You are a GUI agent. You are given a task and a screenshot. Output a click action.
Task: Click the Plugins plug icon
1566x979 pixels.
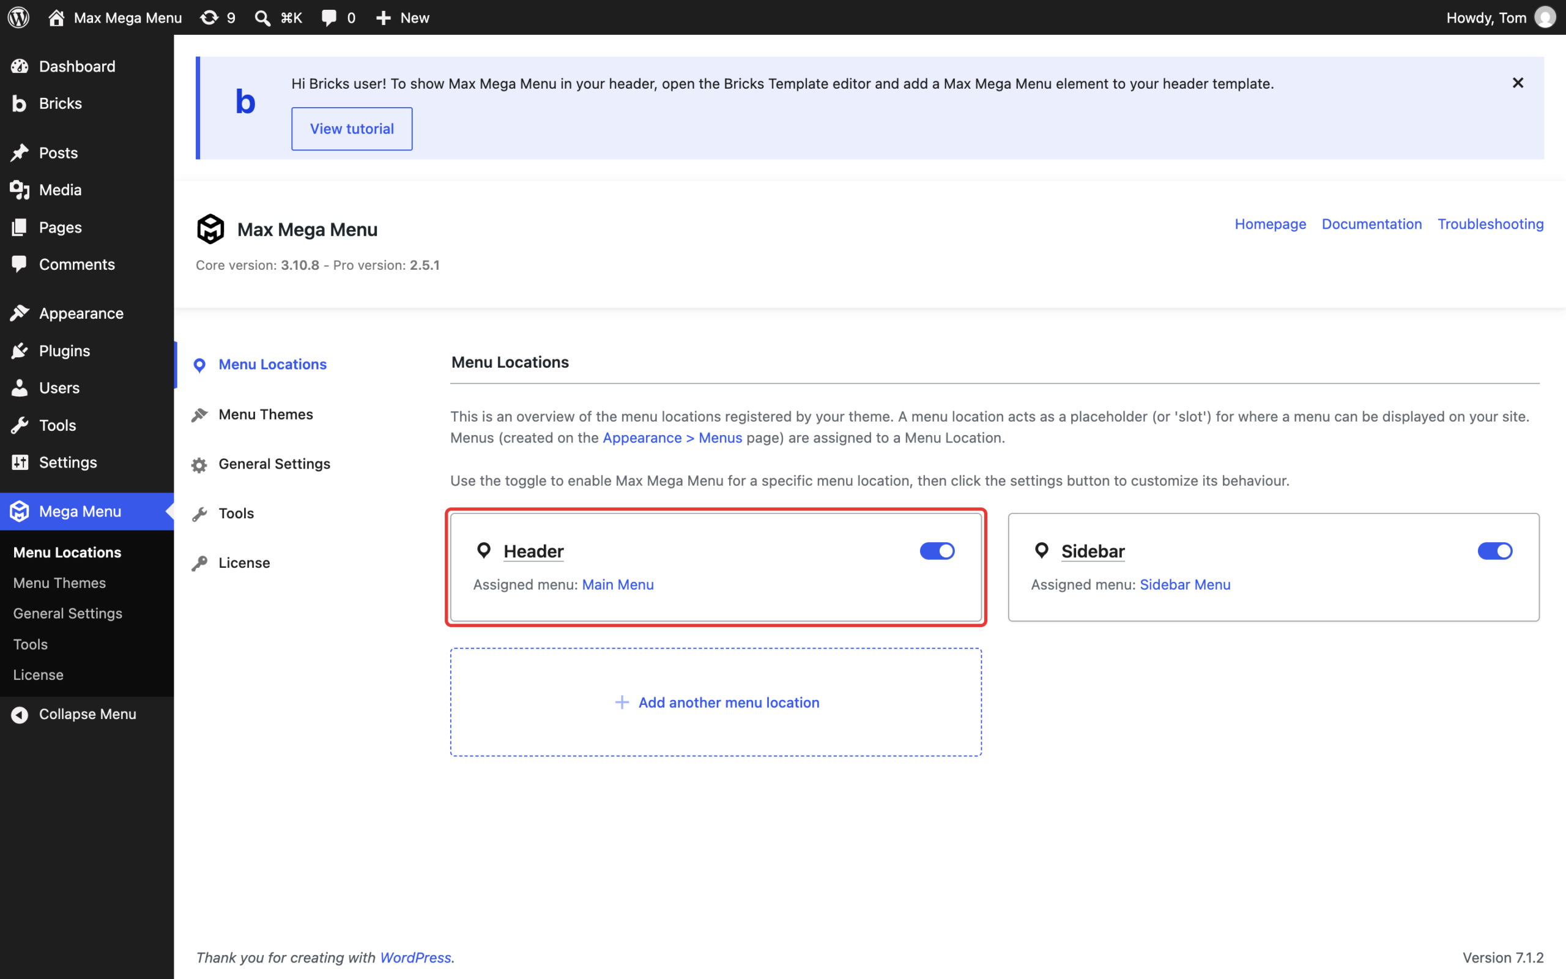coord(20,351)
